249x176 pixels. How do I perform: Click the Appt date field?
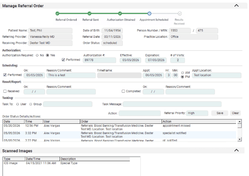pyautogui.click(x=154, y=75)
